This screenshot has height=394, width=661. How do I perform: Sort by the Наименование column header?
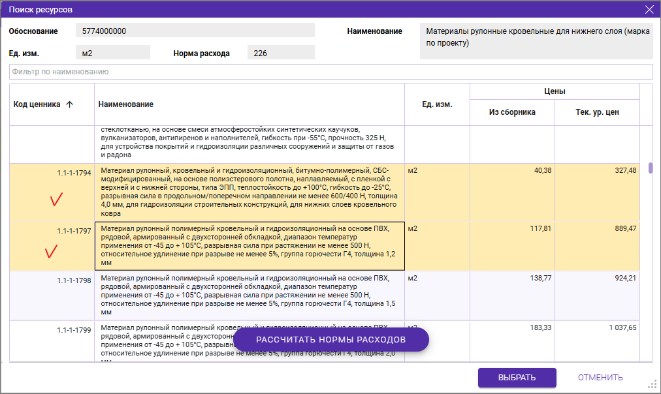coord(126,104)
